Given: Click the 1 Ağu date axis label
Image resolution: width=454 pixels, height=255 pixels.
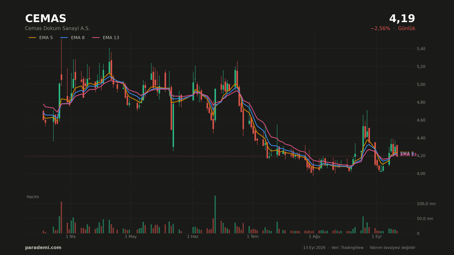Looking at the screenshot, I should (x=314, y=237).
